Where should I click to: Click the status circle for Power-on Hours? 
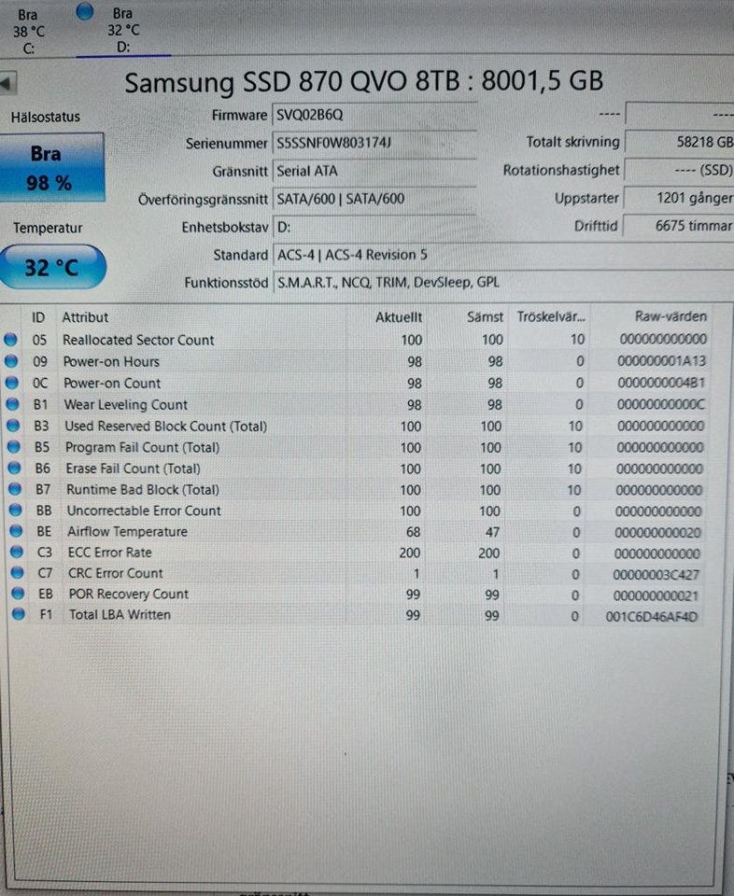tap(11, 361)
